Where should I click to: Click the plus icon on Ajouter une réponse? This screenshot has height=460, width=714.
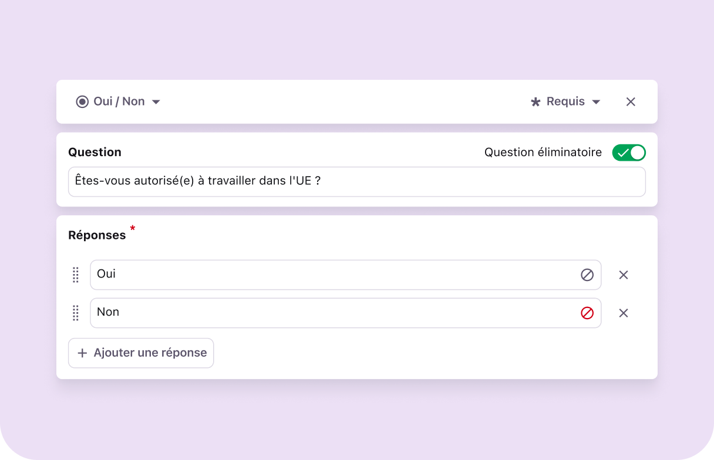pos(82,353)
